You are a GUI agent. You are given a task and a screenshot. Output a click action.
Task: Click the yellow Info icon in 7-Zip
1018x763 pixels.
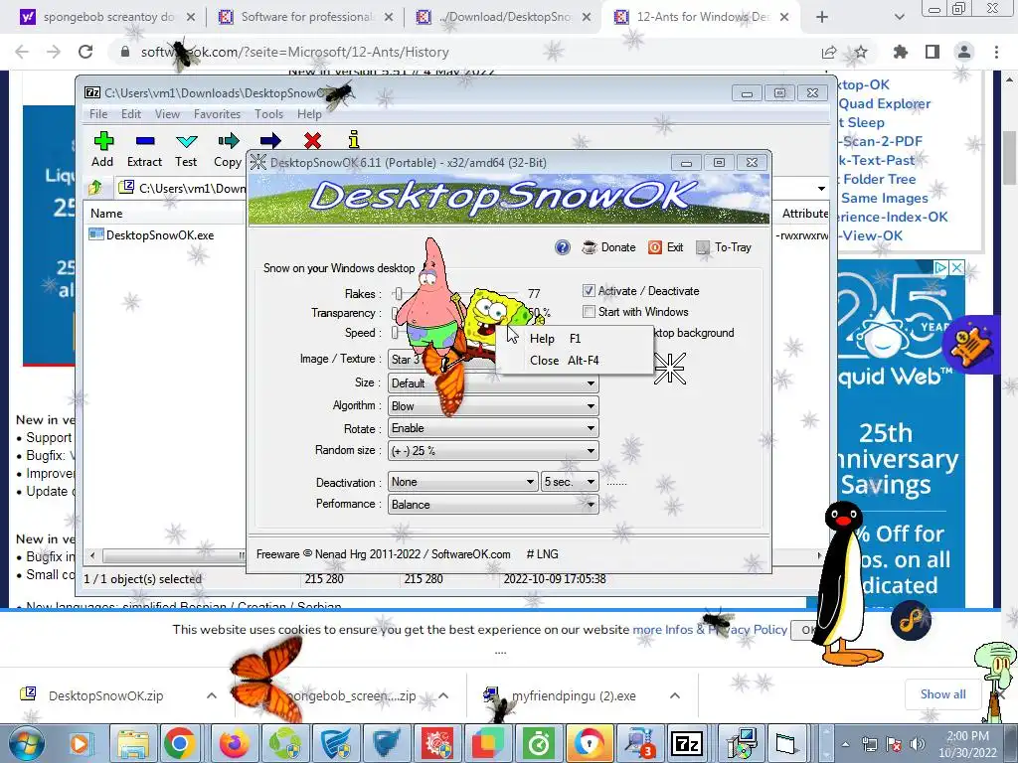(353, 139)
